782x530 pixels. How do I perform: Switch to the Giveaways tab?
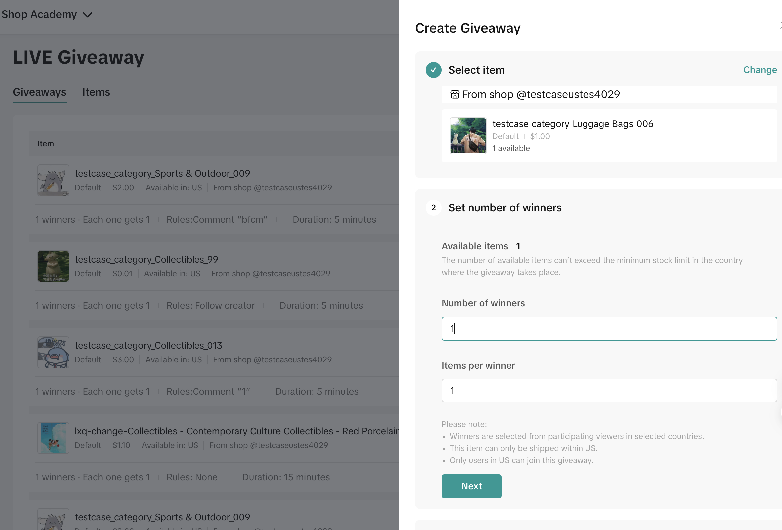39,92
